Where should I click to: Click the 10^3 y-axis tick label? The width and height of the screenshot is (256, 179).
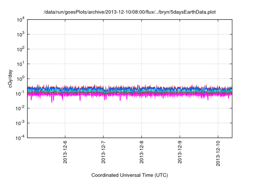[x=20, y=34]
